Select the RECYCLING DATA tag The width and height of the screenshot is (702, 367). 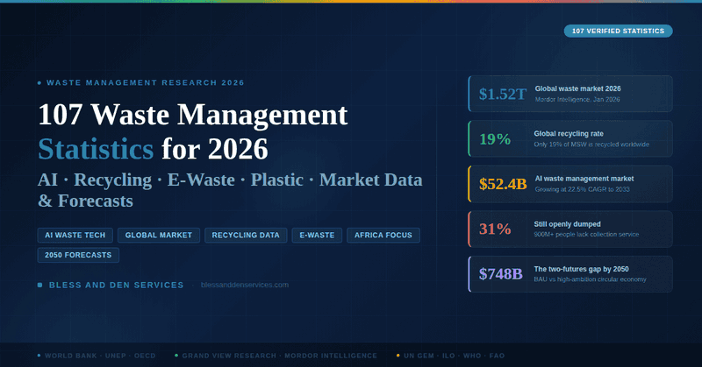pos(246,235)
